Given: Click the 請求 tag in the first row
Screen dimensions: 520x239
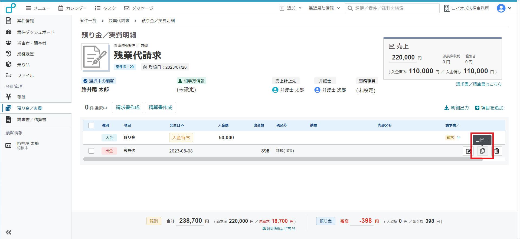Looking at the screenshot, I should pos(450,138).
